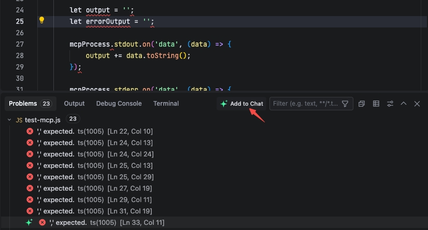Click the filter funnel icon
This screenshot has height=230, width=428.
click(x=345, y=104)
